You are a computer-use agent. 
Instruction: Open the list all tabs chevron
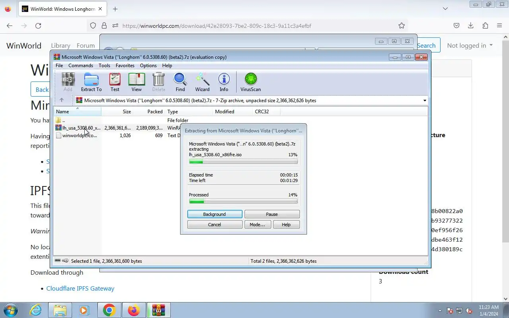click(x=445, y=8)
